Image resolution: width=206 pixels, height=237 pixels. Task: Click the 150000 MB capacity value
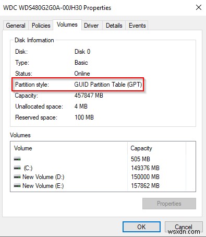pos(145,177)
